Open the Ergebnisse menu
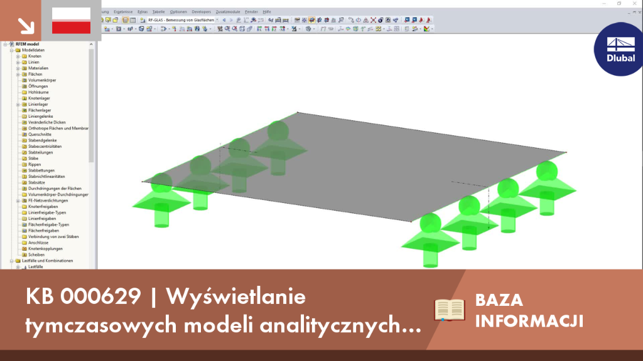This screenshot has height=361, width=643. (123, 12)
